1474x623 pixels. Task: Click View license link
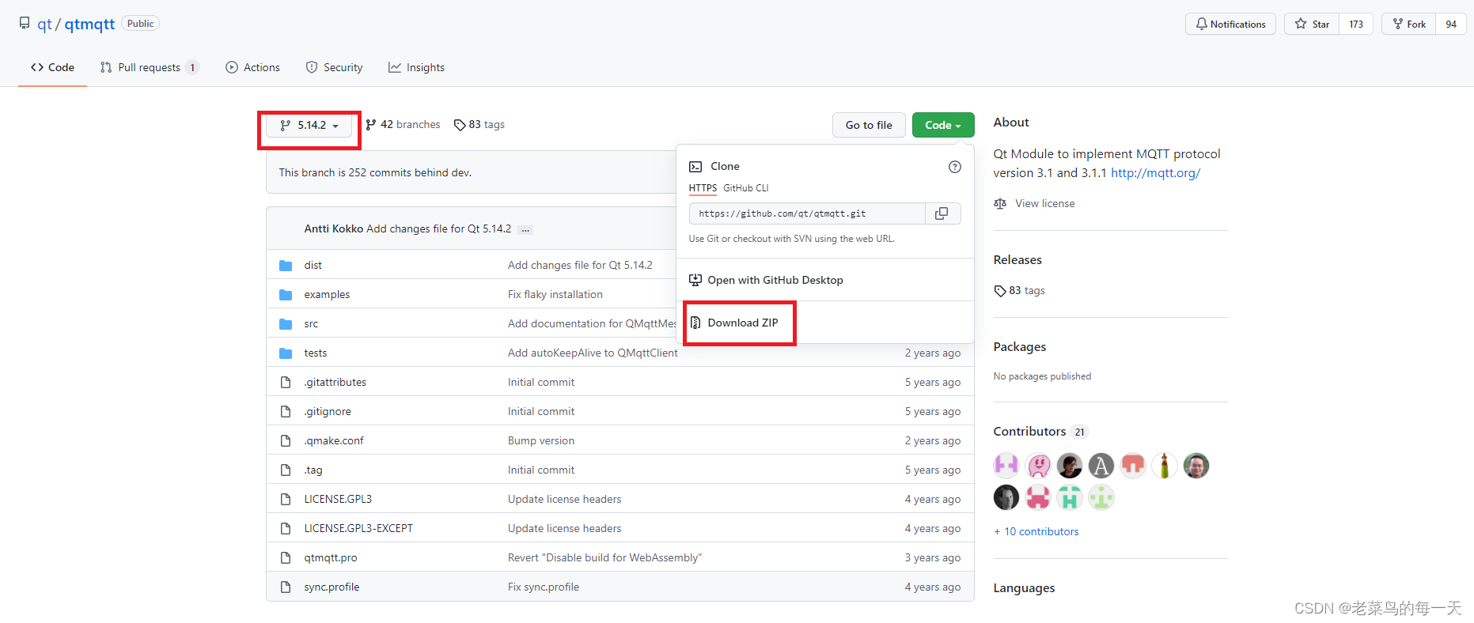click(x=1044, y=204)
